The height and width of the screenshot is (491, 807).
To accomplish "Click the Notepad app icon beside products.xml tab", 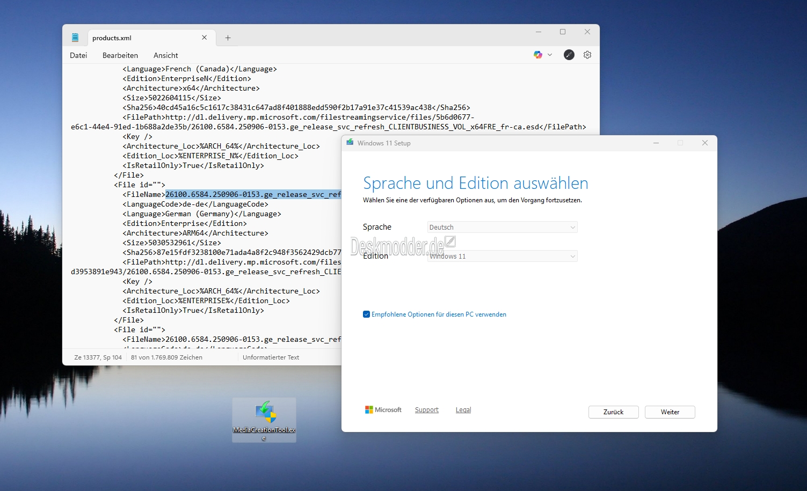I will [x=75, y=38].
